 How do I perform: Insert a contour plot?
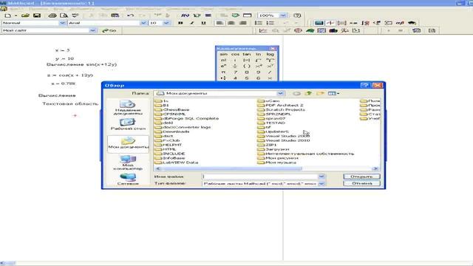click(x=321, y=30)
